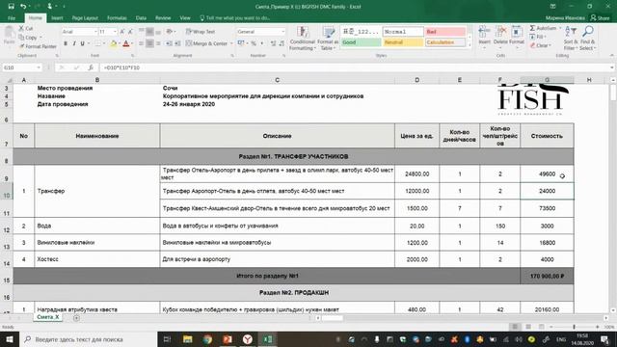617x347 pixels.
Task: Click the Copy button in Clipboard group
Action: pyautogui.click(x=28, y=38)
